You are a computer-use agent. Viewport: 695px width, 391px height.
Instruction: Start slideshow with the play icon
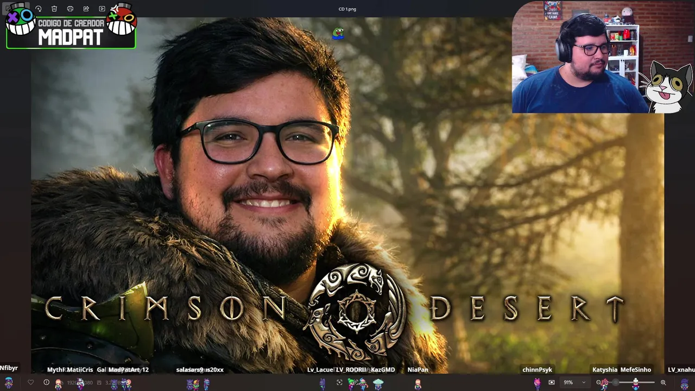(102, 9)
